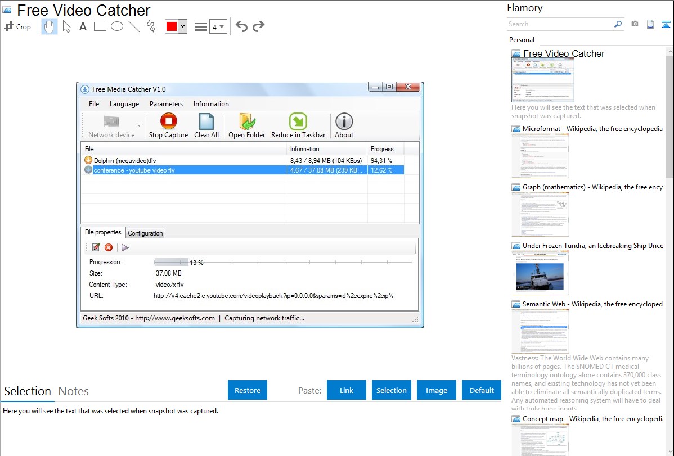The width and height of the screenshot is (674, 456).
Task: Switch to Configuration tab
Action: point(145,233)
